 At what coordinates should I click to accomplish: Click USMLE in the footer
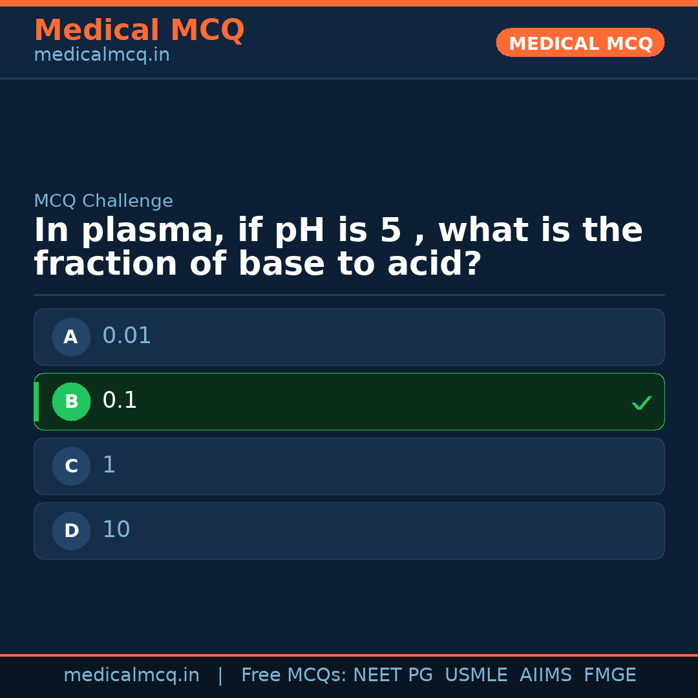476,675
